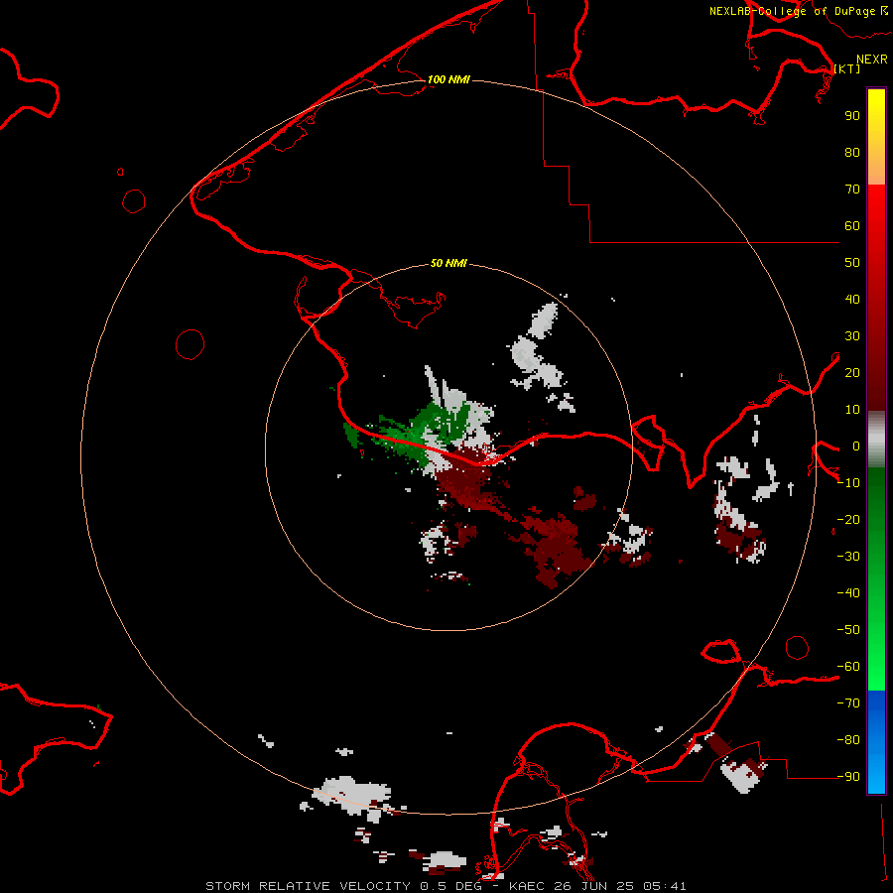Select the 100 NMI range ring label
The height and width of the screenshot is (893, 893).
point(448,79)
